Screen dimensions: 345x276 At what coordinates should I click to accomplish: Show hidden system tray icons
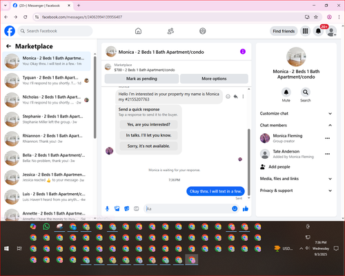301,248
